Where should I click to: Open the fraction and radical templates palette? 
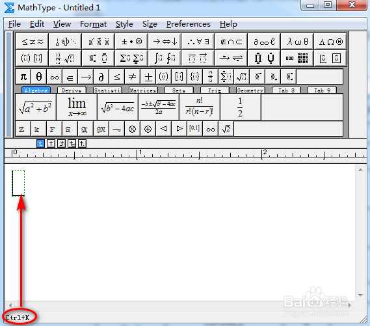(x=66, y=58)
